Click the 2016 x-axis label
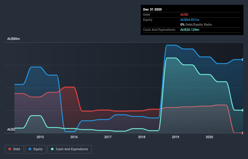248x159 pixels. [x=74, y=137]
